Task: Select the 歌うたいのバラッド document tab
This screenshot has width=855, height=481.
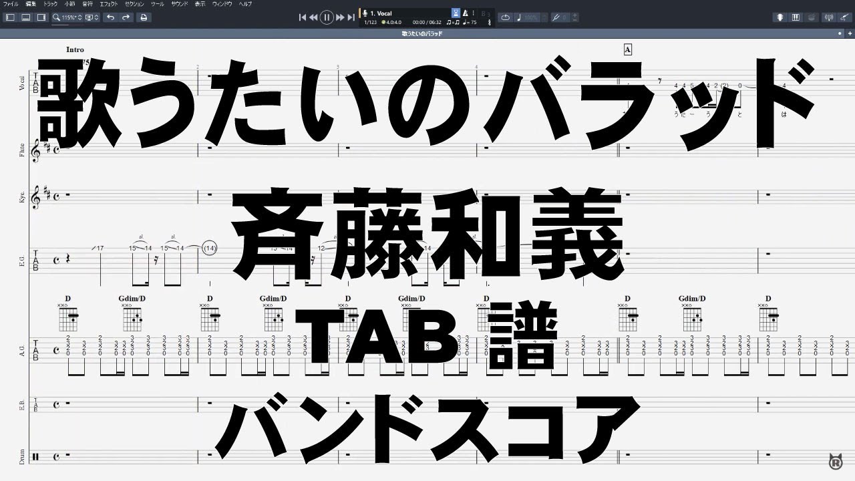Action: click(x=421, y=33)
